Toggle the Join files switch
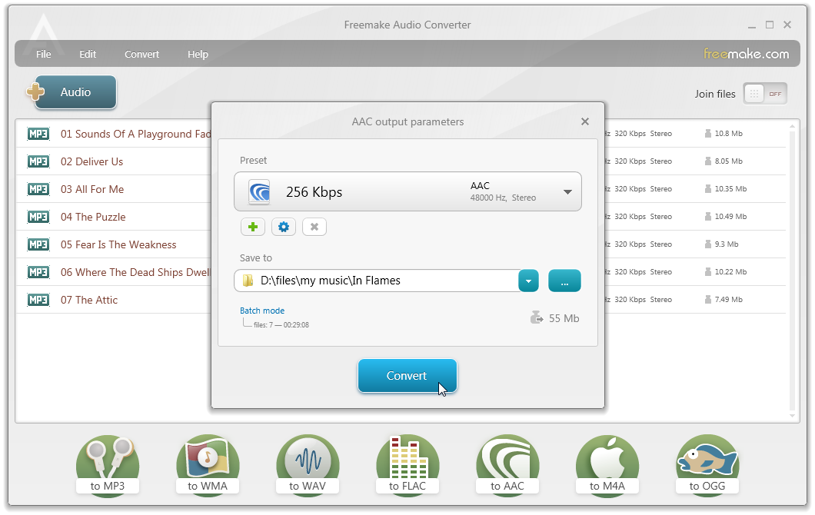The width and height of the screenshot is (815, 515). [764, 93]
